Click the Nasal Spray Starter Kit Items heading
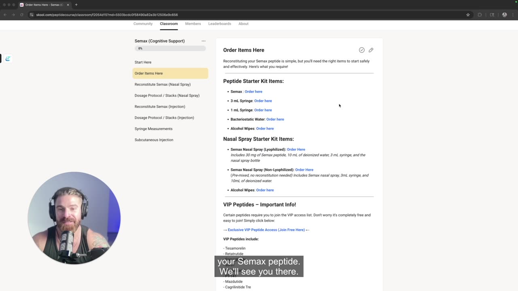 [259, 139]
